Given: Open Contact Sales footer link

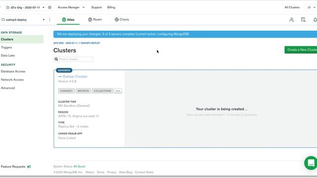Looking at the screenshot, I should [144, 173].
